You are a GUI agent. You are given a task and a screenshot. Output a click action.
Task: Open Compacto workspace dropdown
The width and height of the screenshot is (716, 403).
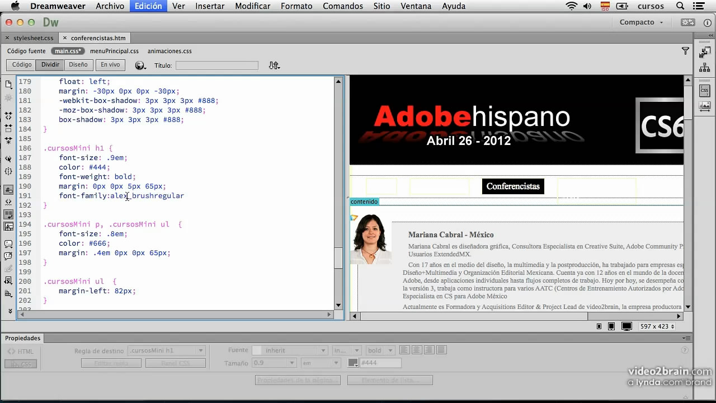point(641,22)
